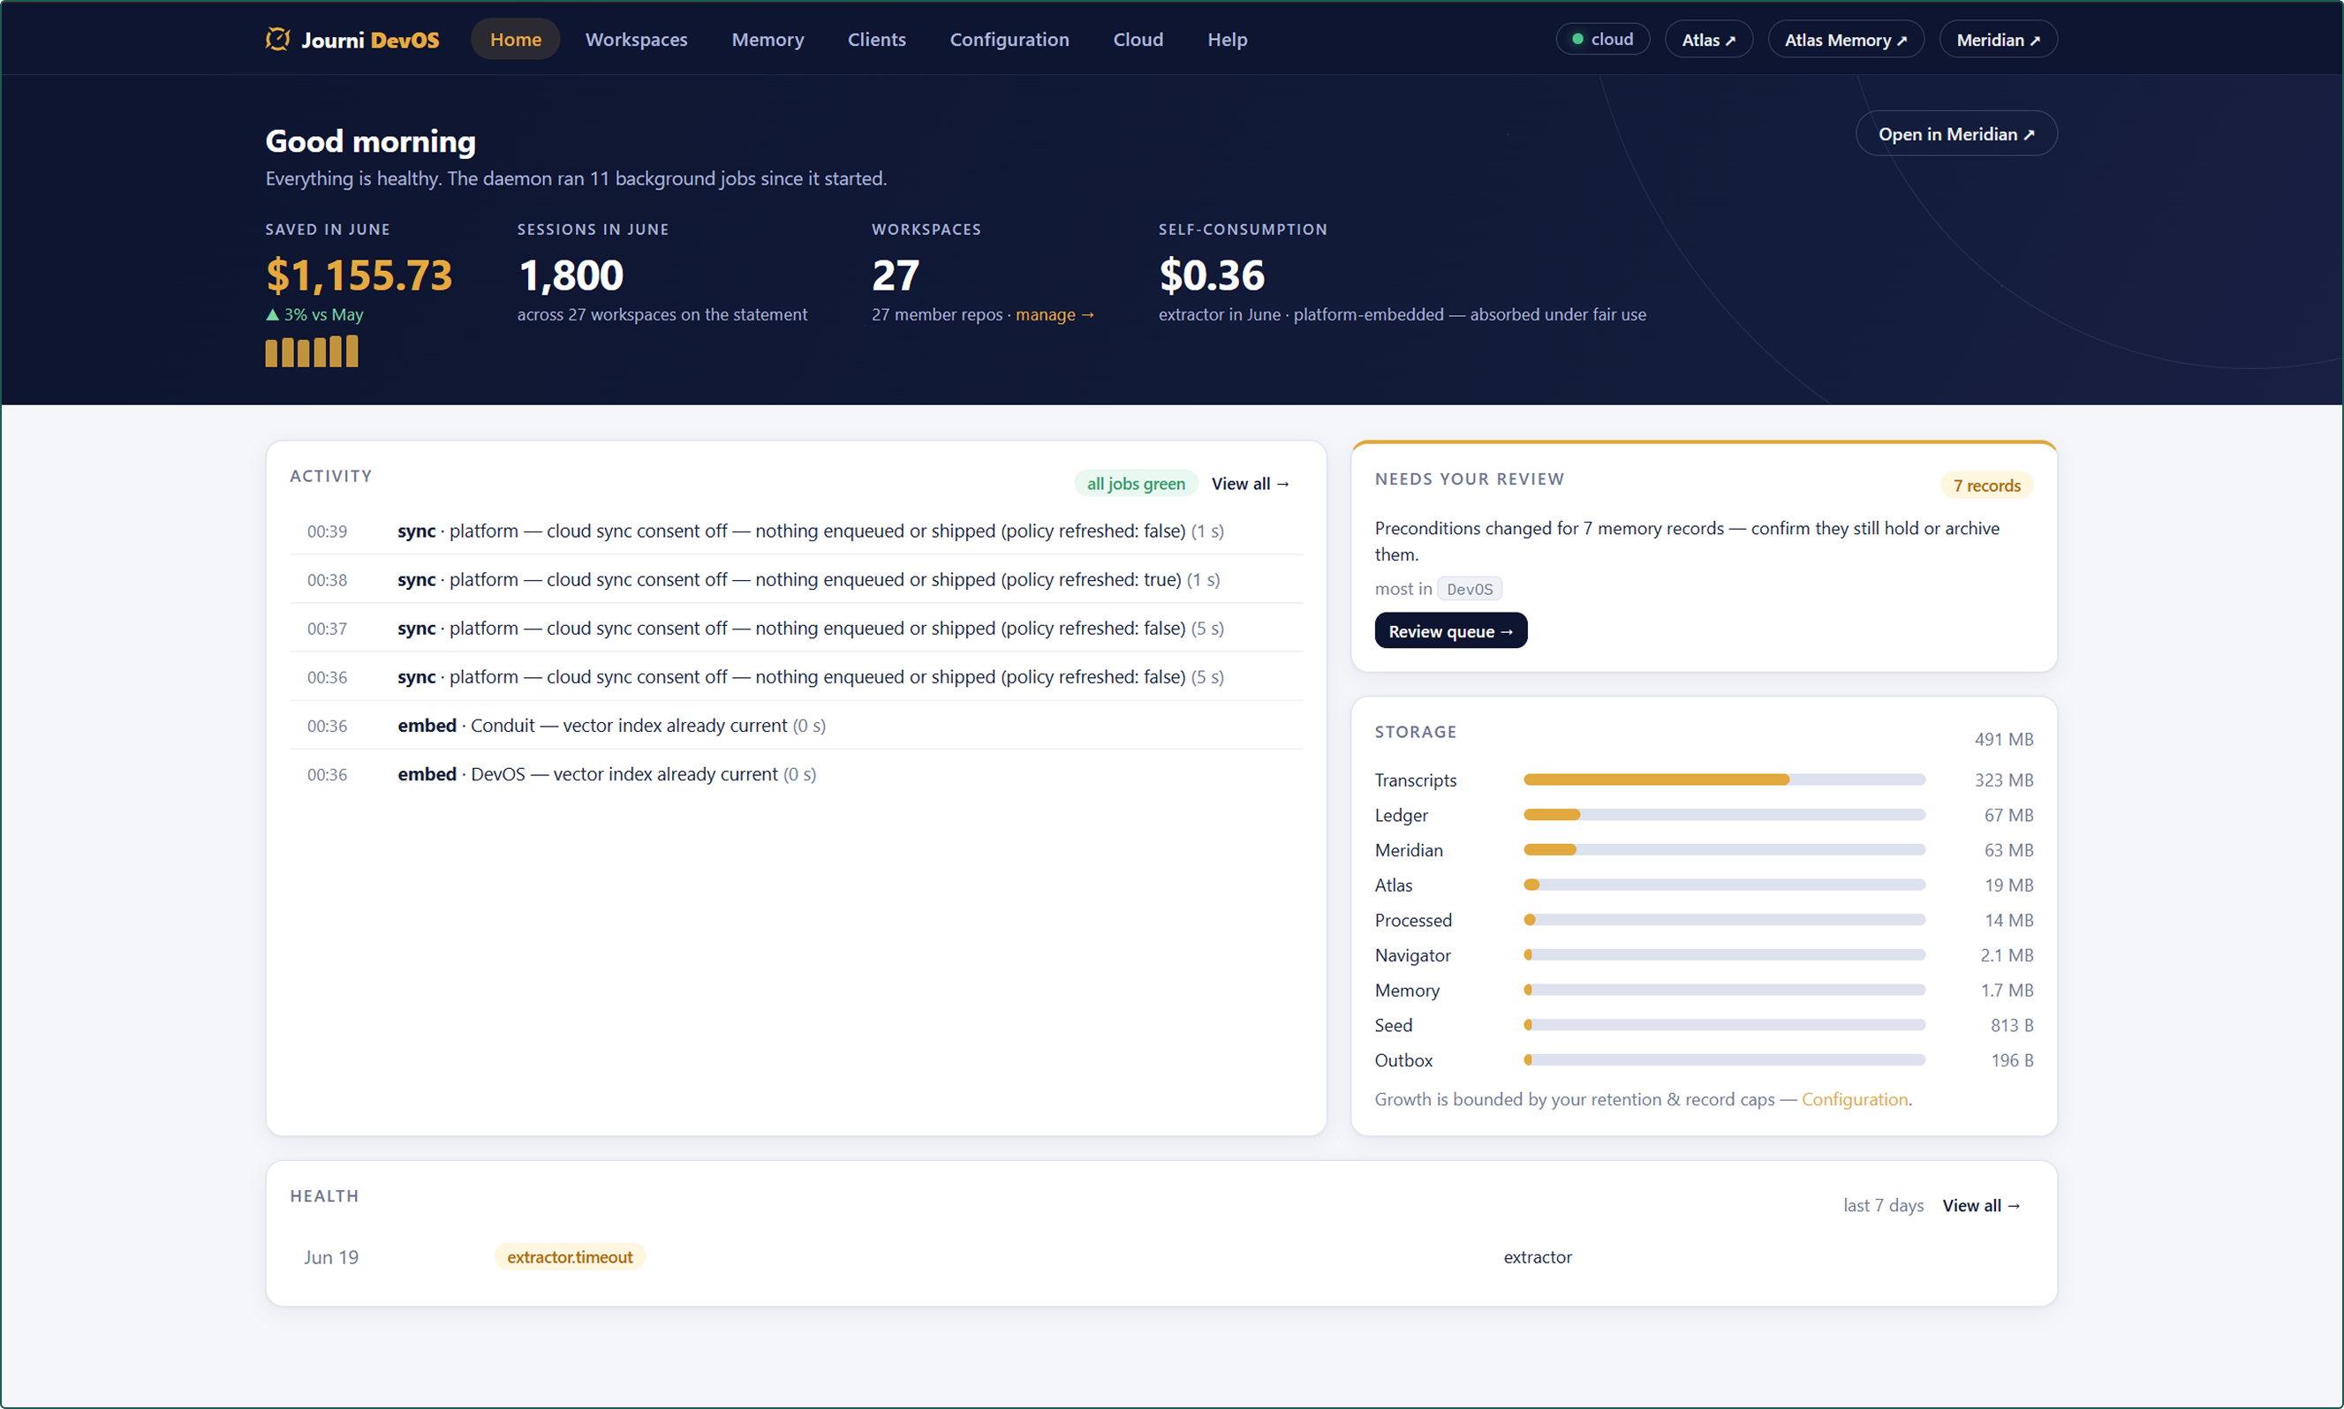Click the Transcripts storage bar
2344x1409 pixels.
1724,780
